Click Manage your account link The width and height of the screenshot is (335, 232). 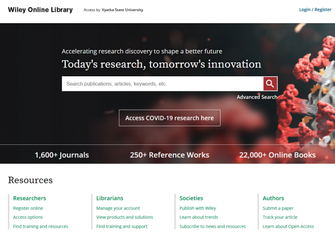(118, 208)
